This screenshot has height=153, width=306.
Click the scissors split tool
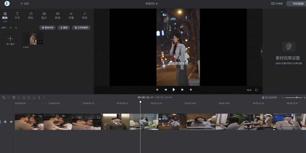14,98
